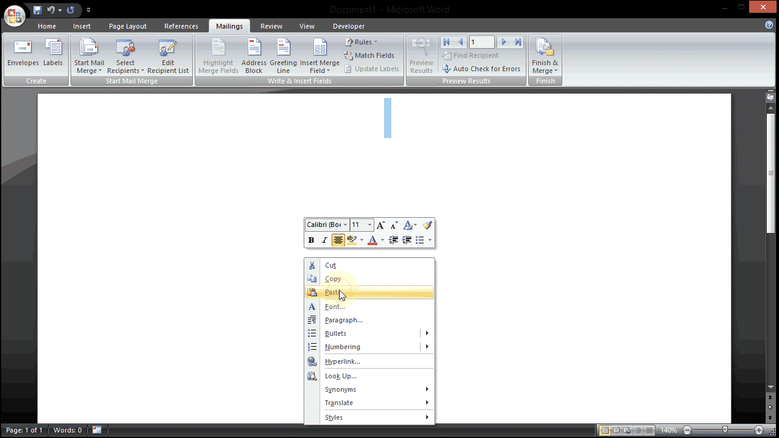Select Web Layout view icon
Screen dimensions: 779x438
tap(627, 430)
